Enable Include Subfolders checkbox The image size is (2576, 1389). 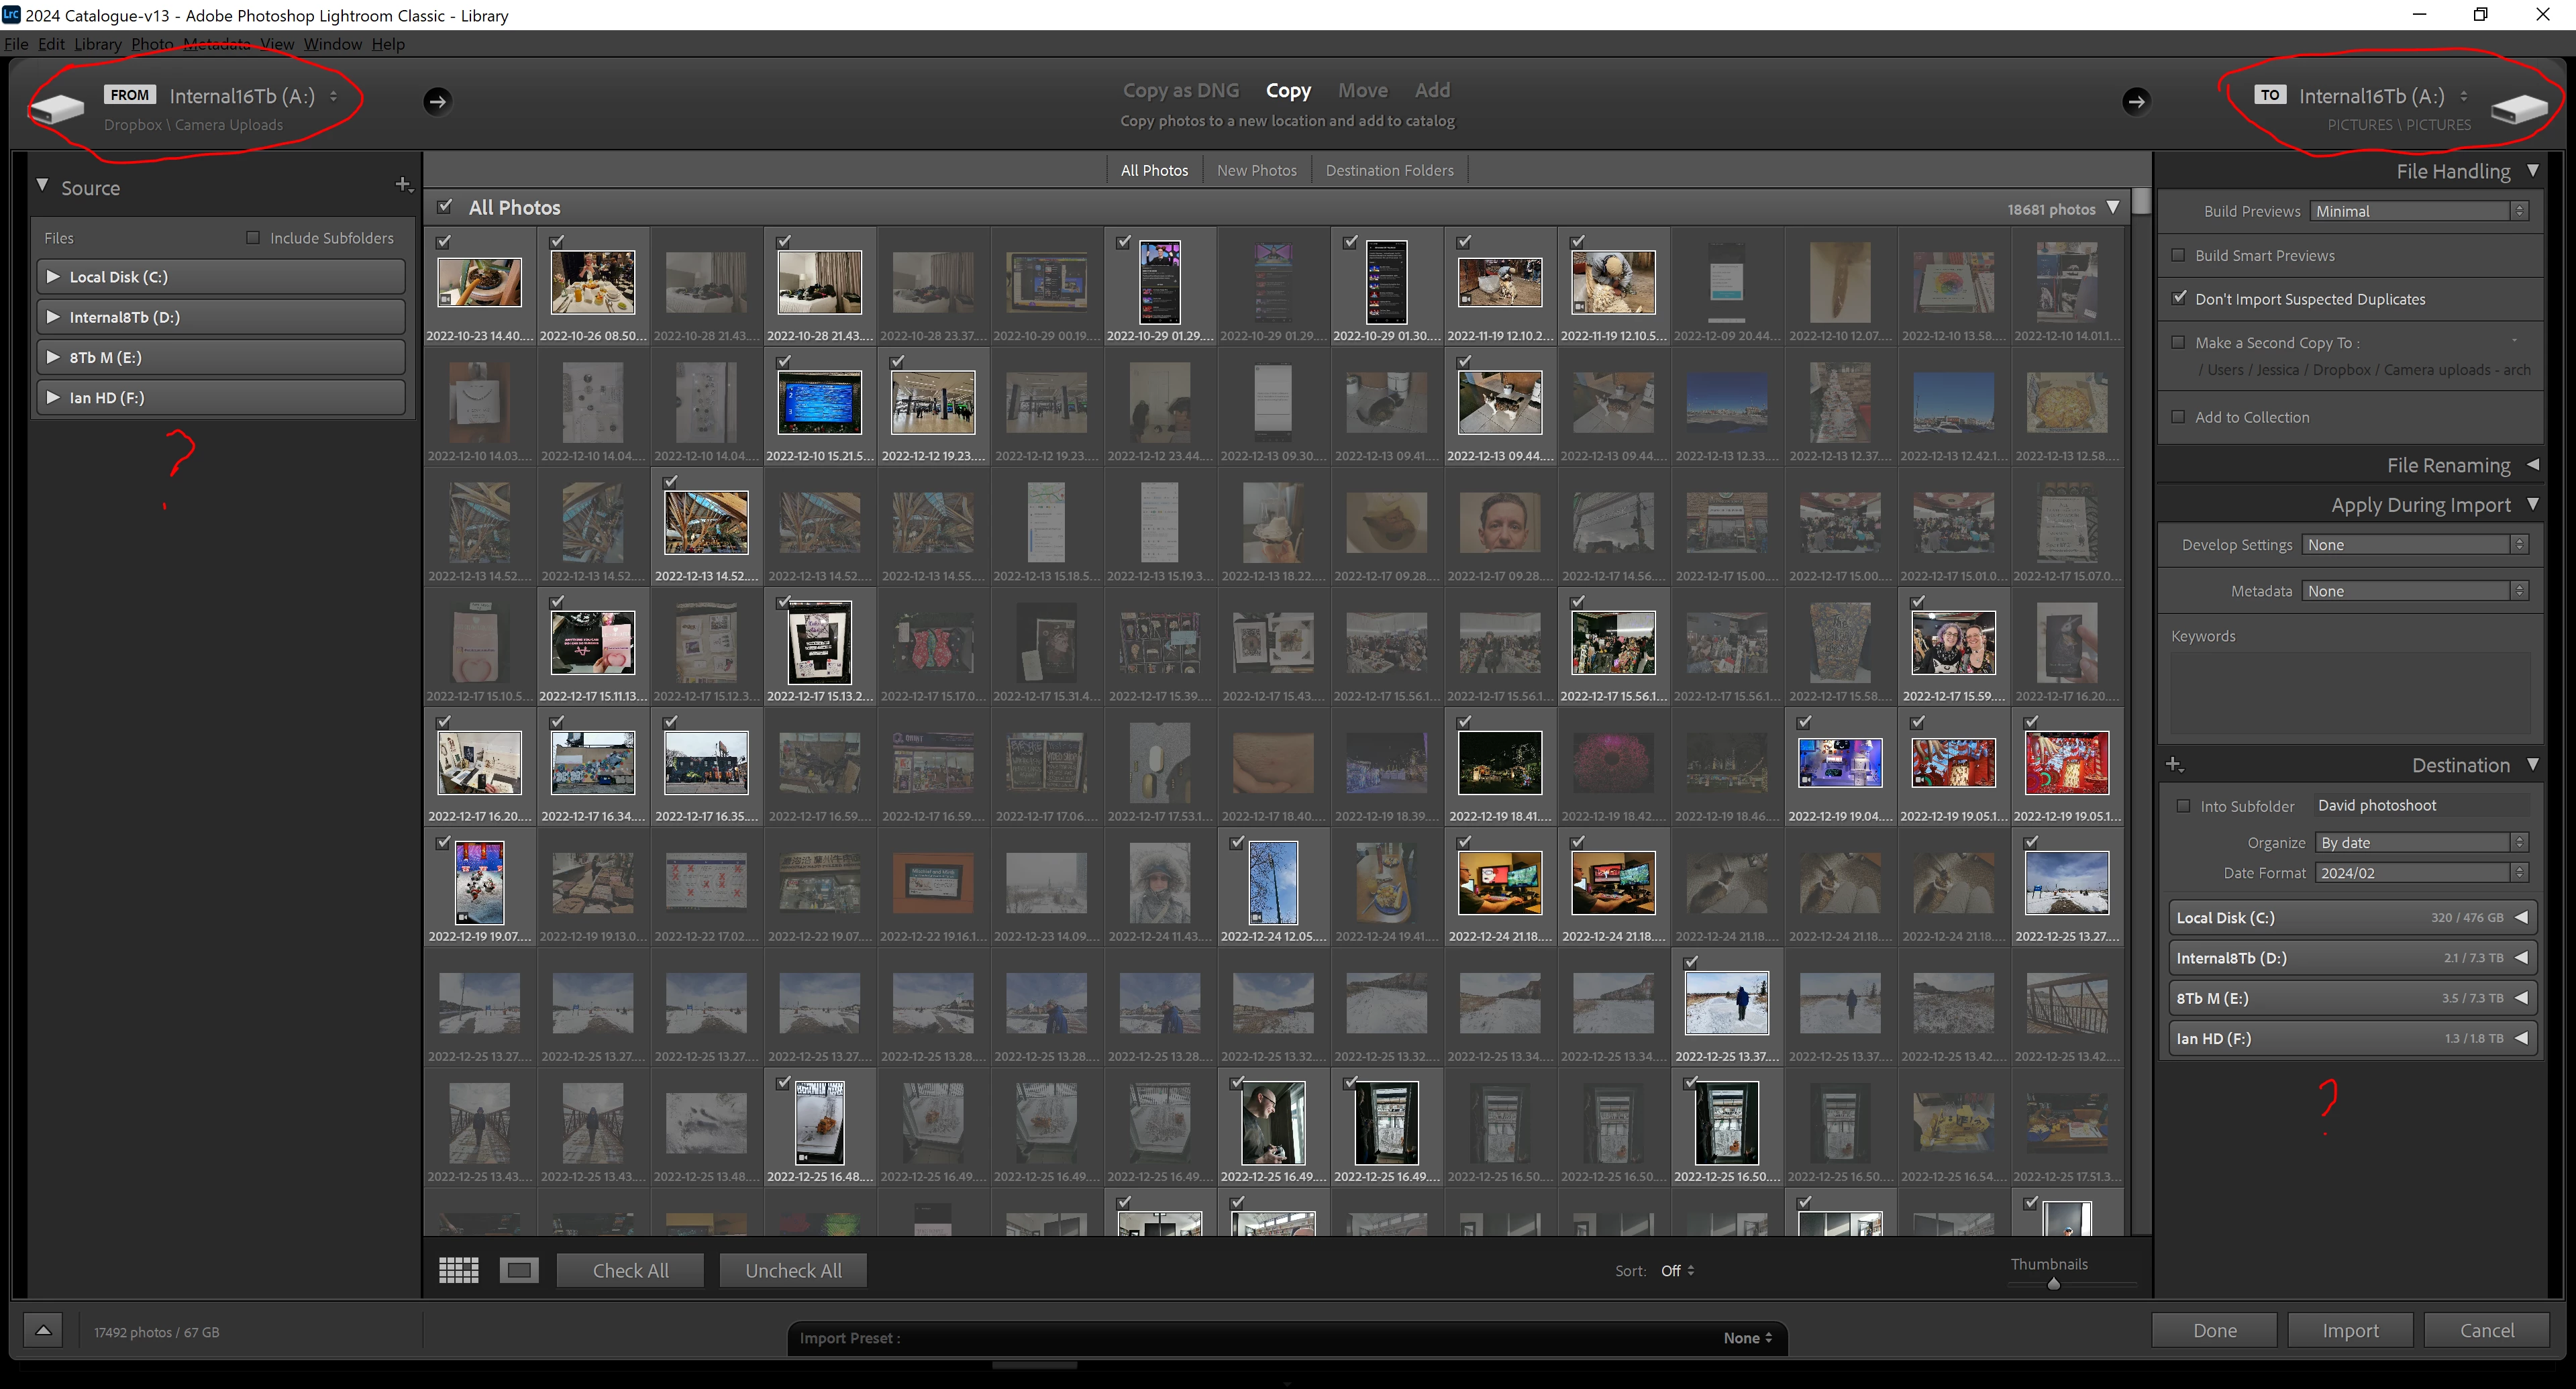[253, 238]
